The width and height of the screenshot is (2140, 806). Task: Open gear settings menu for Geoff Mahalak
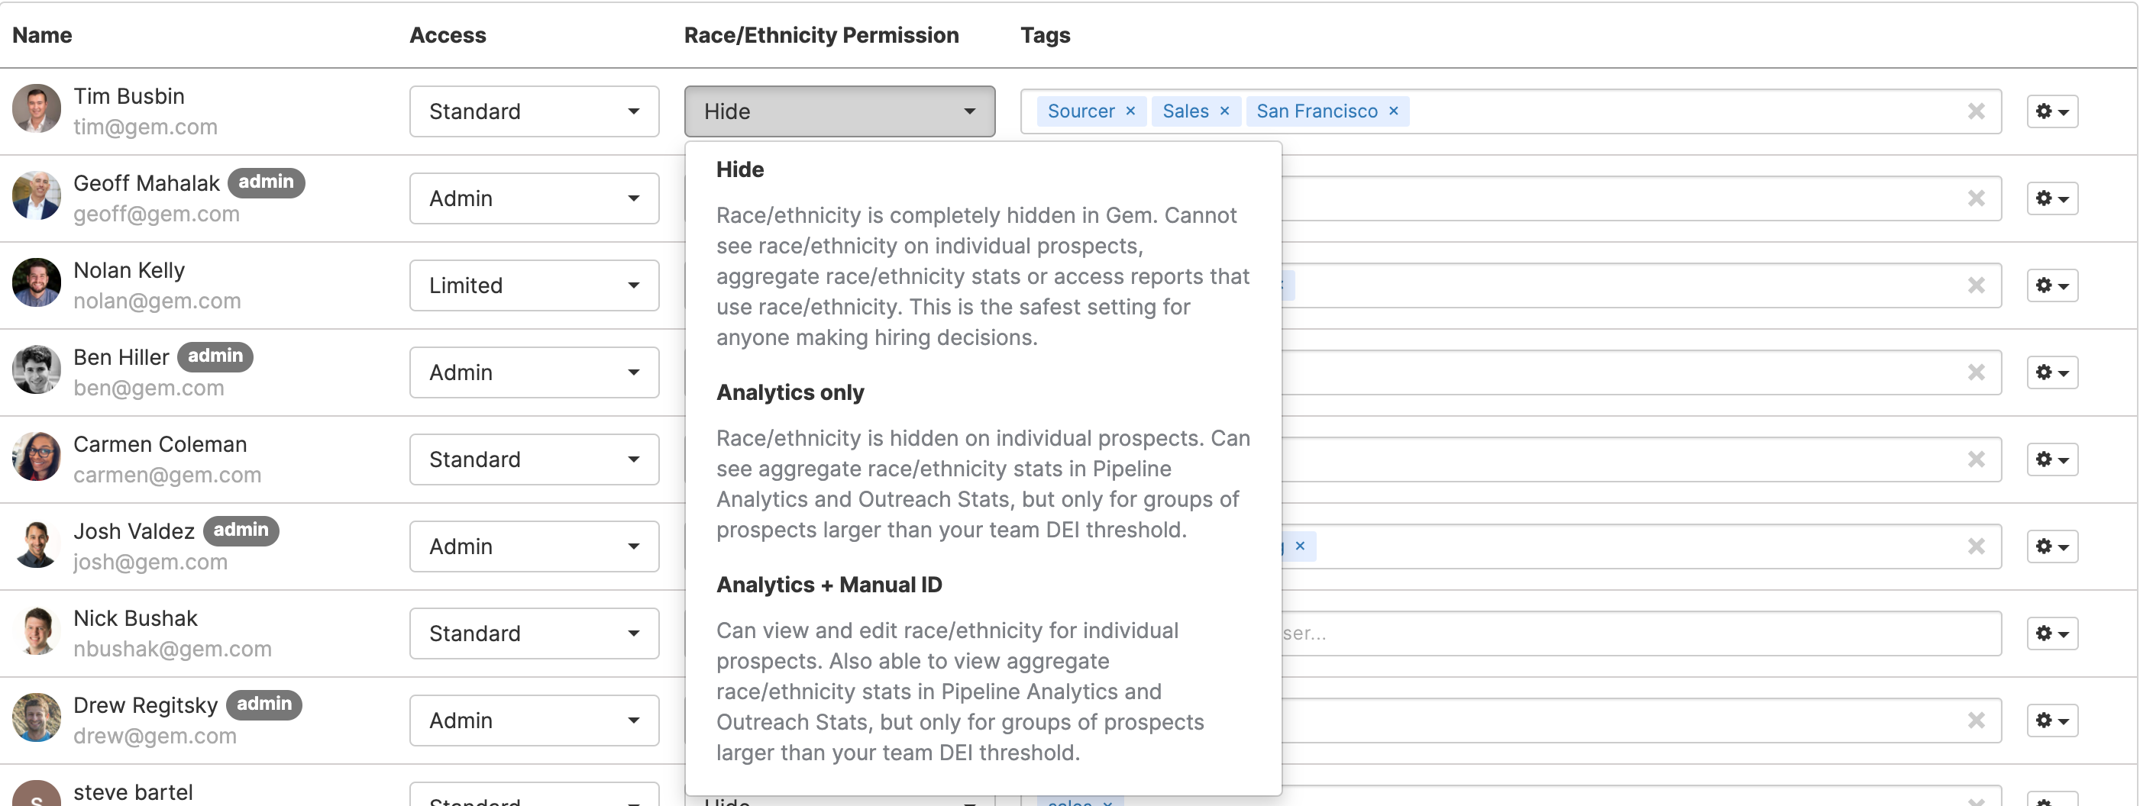coord(2052,198)
